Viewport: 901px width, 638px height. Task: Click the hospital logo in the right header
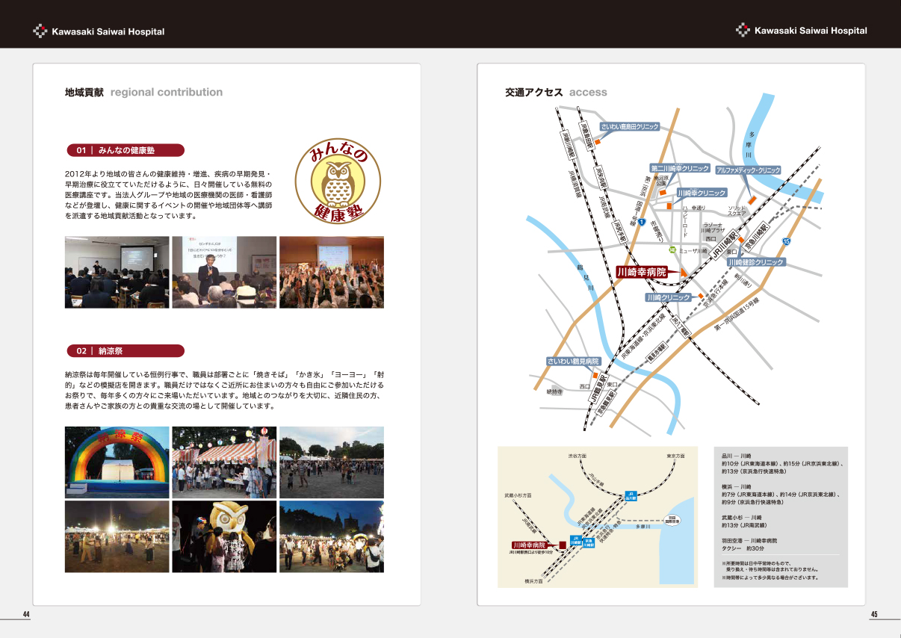[x=743, y=31]
